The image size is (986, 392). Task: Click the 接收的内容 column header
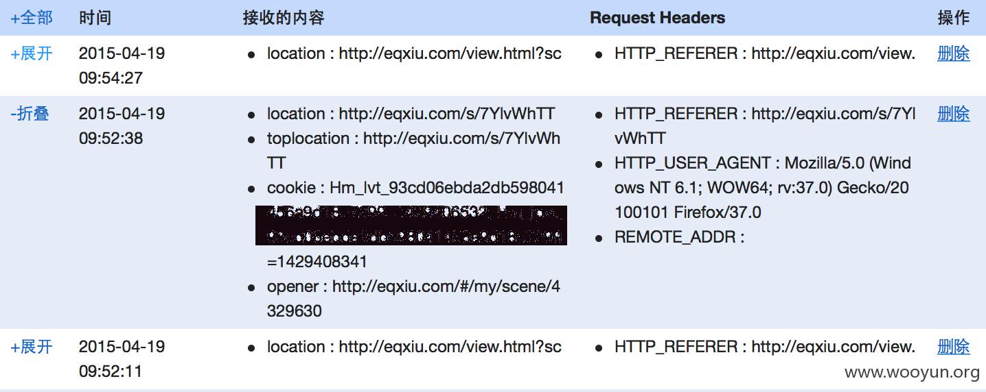[x=284, y=18]
